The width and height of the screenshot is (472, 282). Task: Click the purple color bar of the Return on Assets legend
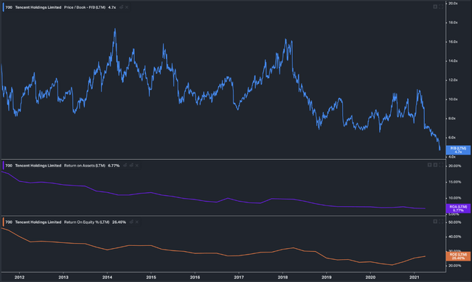3,166
